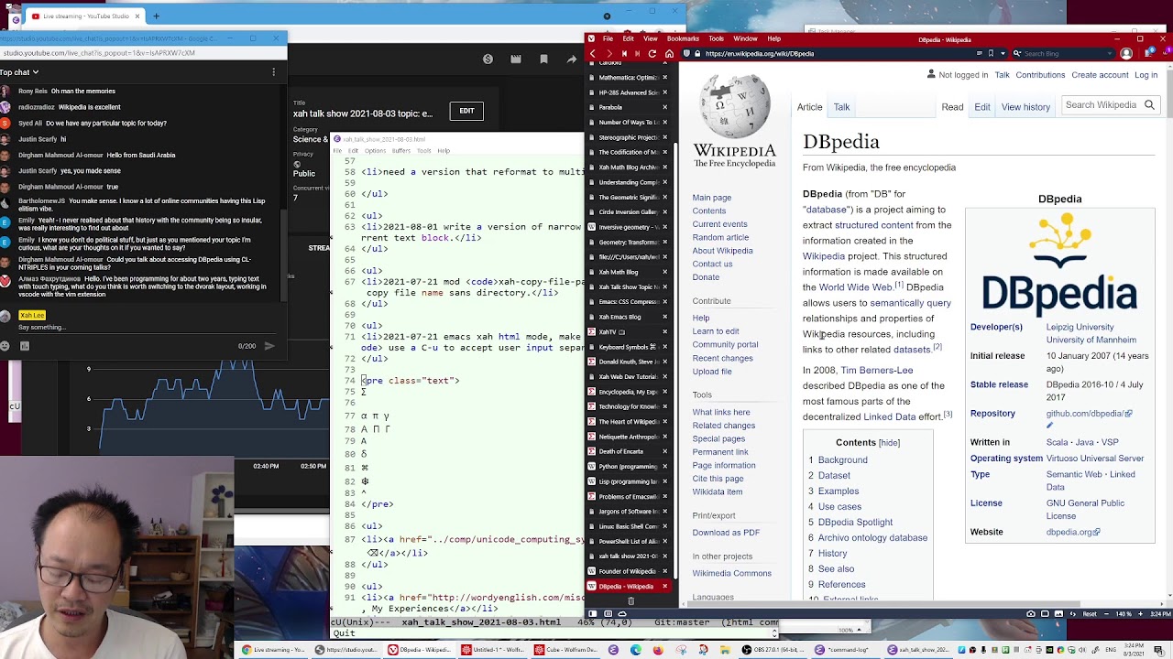Open File Explorer from the taskbar
The image size is (1173, 659).
coord(725,650)
